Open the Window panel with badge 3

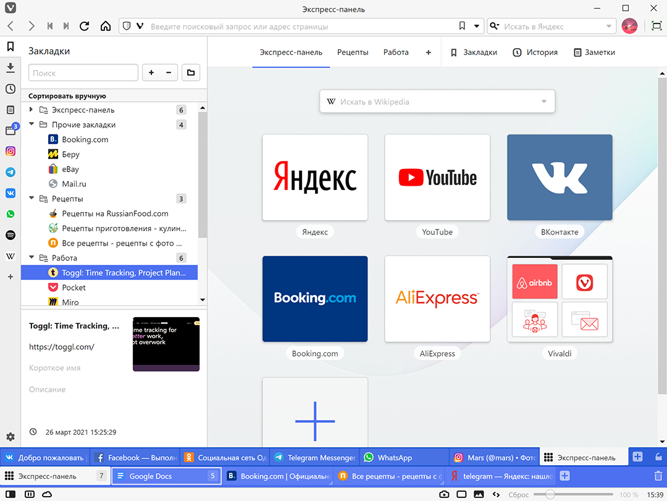pos(10,130)
